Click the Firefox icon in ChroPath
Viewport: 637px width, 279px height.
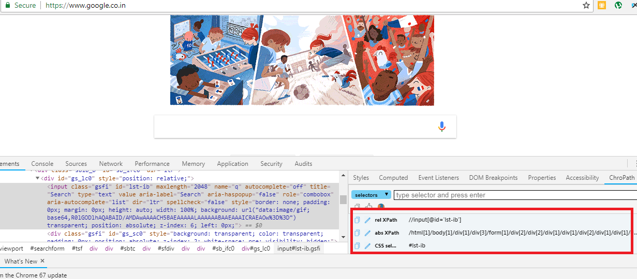pyautogui.click(x=381, y=207)
